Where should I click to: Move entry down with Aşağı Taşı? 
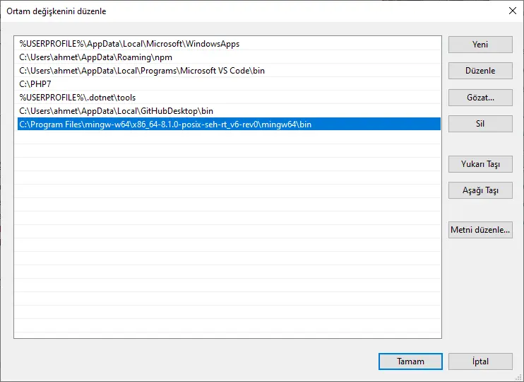click(480, 190)
